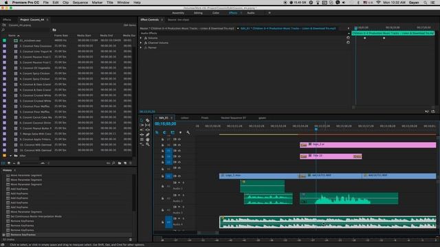Toggle target for track V1

point(168,176)
